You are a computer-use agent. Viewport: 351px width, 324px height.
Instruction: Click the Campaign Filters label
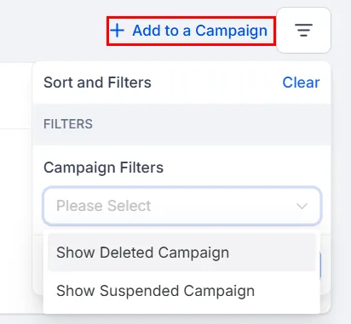point(104,168)
